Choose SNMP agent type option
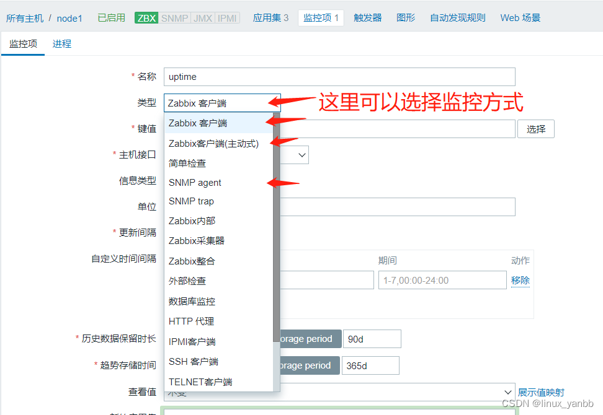 218,183
